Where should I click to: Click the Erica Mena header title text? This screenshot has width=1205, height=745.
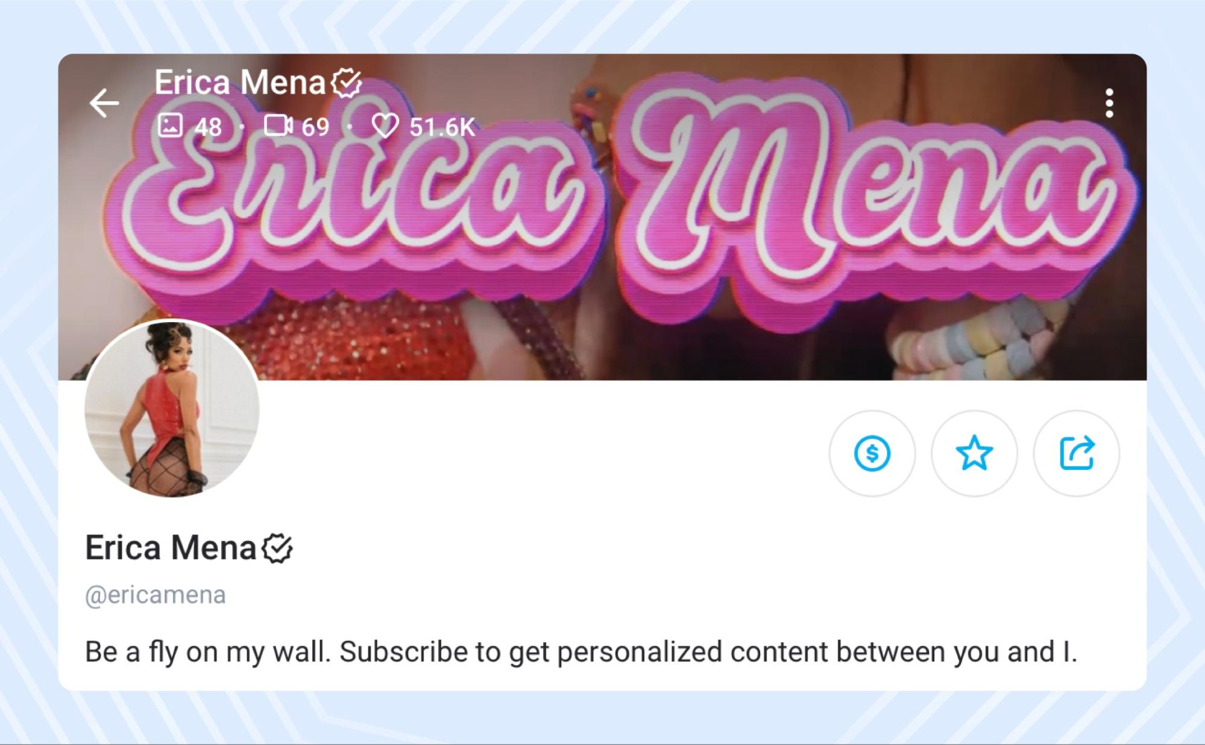pos(240,82)
